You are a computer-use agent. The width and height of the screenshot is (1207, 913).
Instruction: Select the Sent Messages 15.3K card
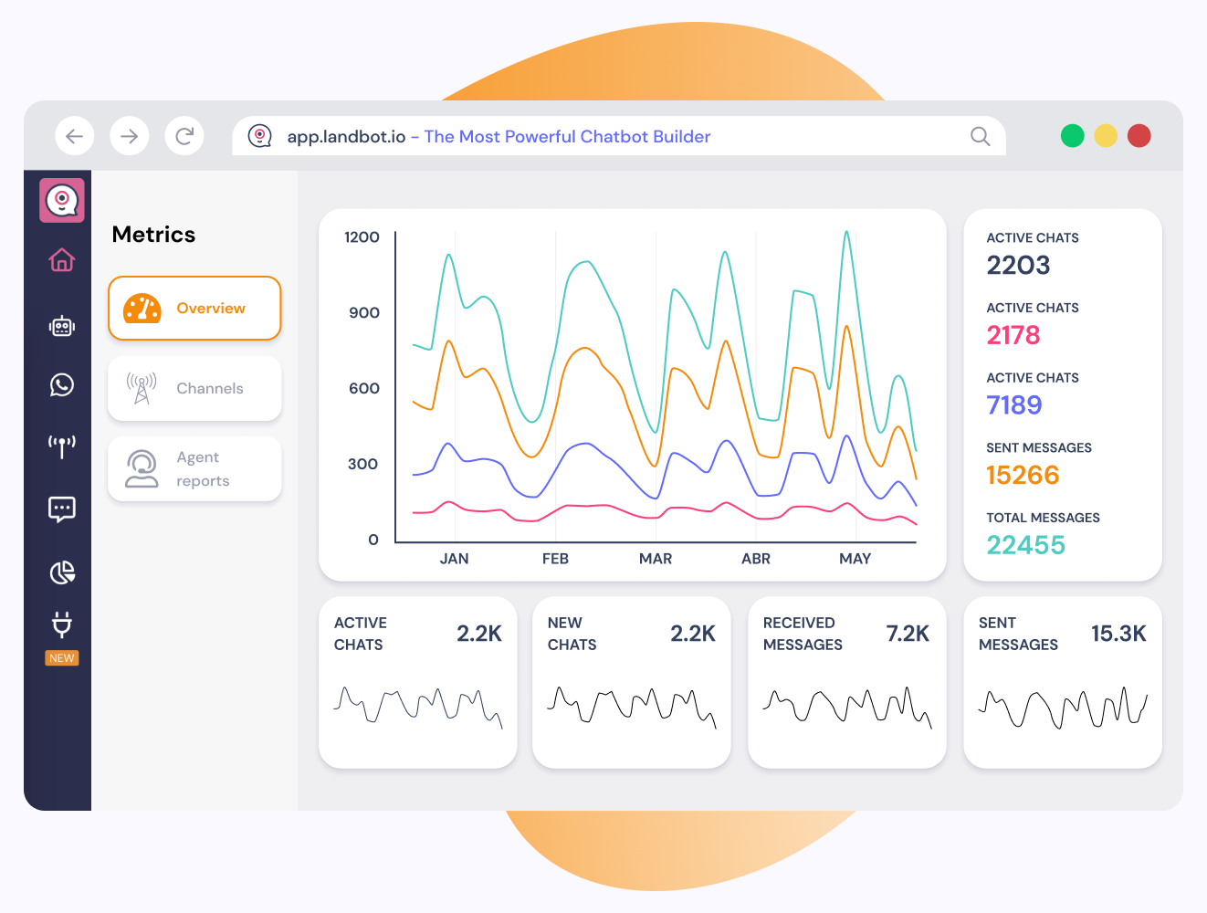pyautogui.click(x=1062, y=682)
